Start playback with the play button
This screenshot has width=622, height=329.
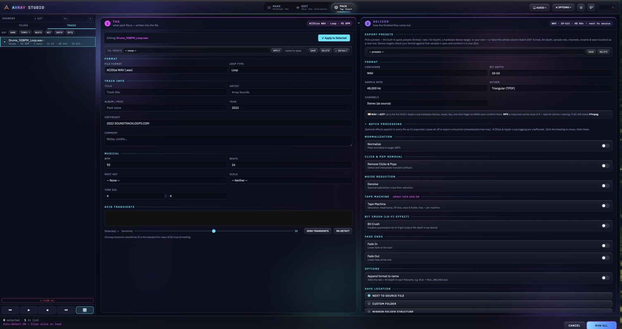coord(29,310)
